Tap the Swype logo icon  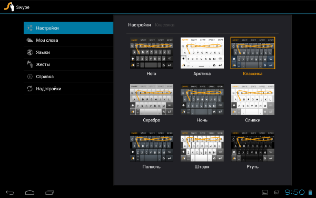tap(9, 6)
